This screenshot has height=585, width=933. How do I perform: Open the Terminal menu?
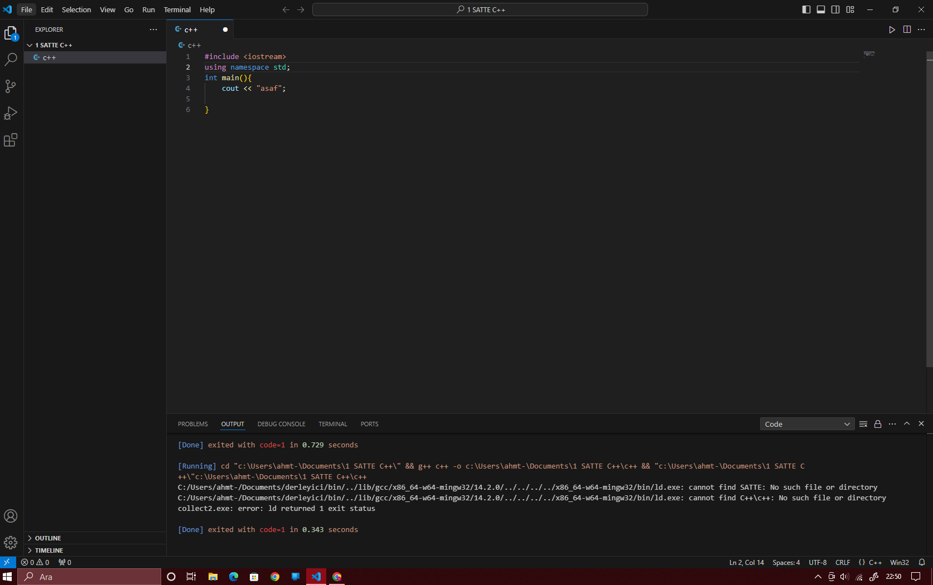click(177, 9)
